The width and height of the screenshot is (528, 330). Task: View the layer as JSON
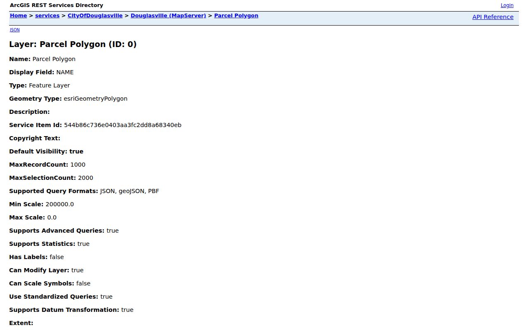[15, 30]
